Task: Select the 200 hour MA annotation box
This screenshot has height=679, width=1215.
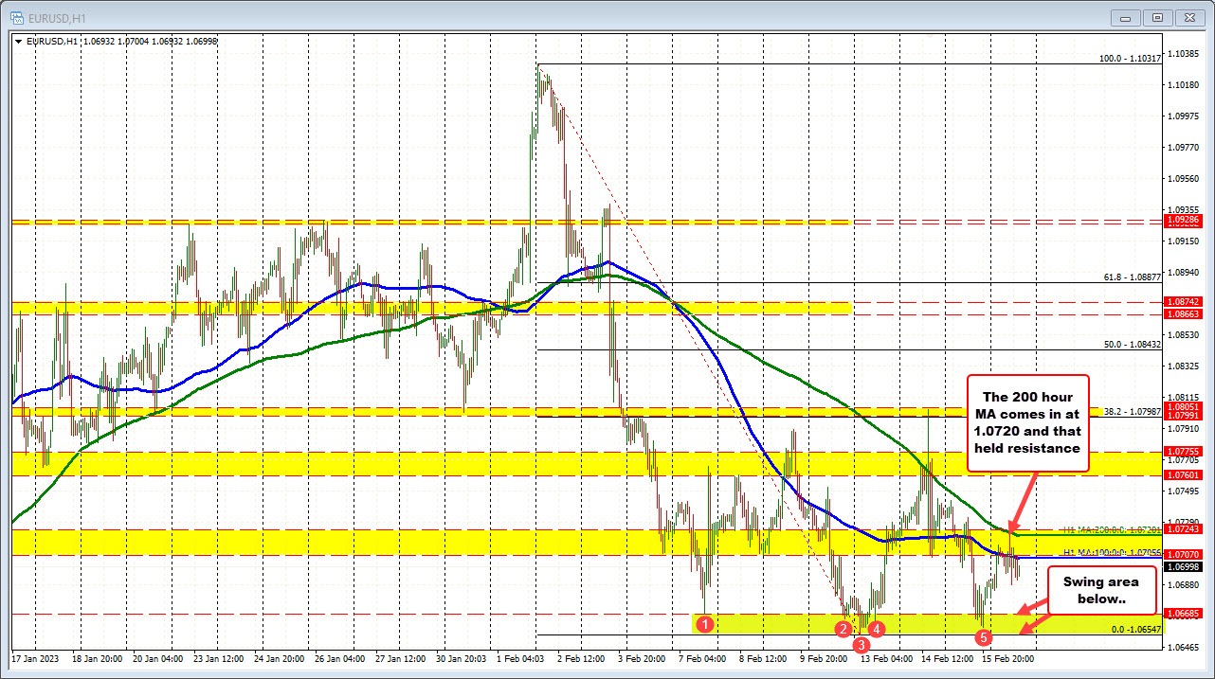Action: pyautogui.click(x=1028, y=422)
